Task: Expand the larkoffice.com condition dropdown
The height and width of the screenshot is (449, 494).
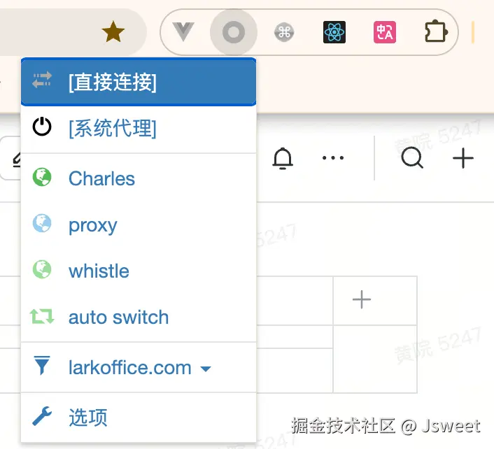Action: point(139,367)
